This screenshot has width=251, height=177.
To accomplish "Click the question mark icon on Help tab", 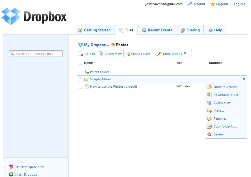I will (x=211, y=30).
